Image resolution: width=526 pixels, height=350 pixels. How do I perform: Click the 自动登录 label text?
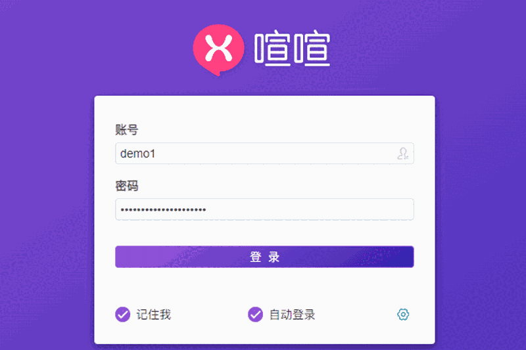click(x=292, y=315)
